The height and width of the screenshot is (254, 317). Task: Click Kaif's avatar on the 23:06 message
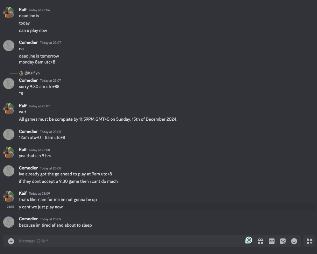9,13
